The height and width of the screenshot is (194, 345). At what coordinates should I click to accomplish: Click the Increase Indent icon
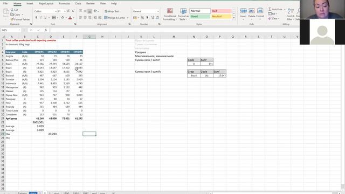(100, 18)
